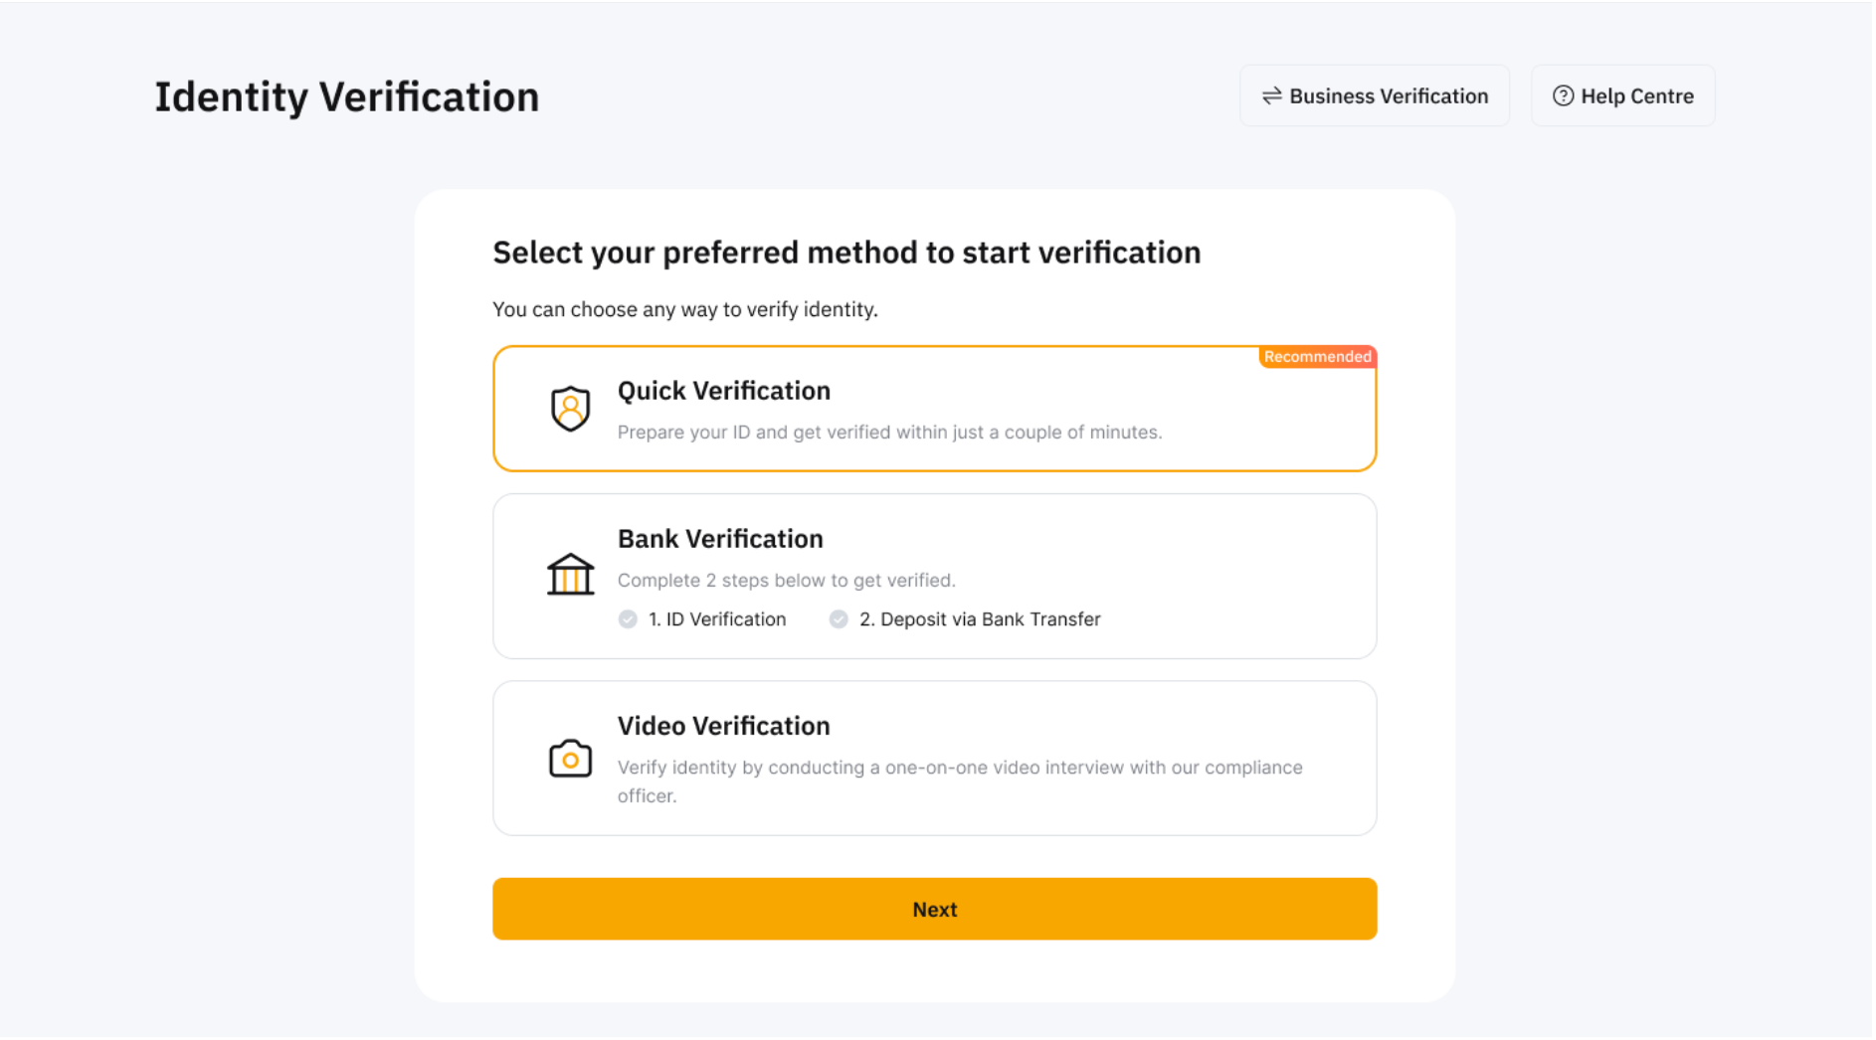This screenshot has height=1040, width=1876.
Task: Click the '1. ID Verification' step label
Action: 717,619
